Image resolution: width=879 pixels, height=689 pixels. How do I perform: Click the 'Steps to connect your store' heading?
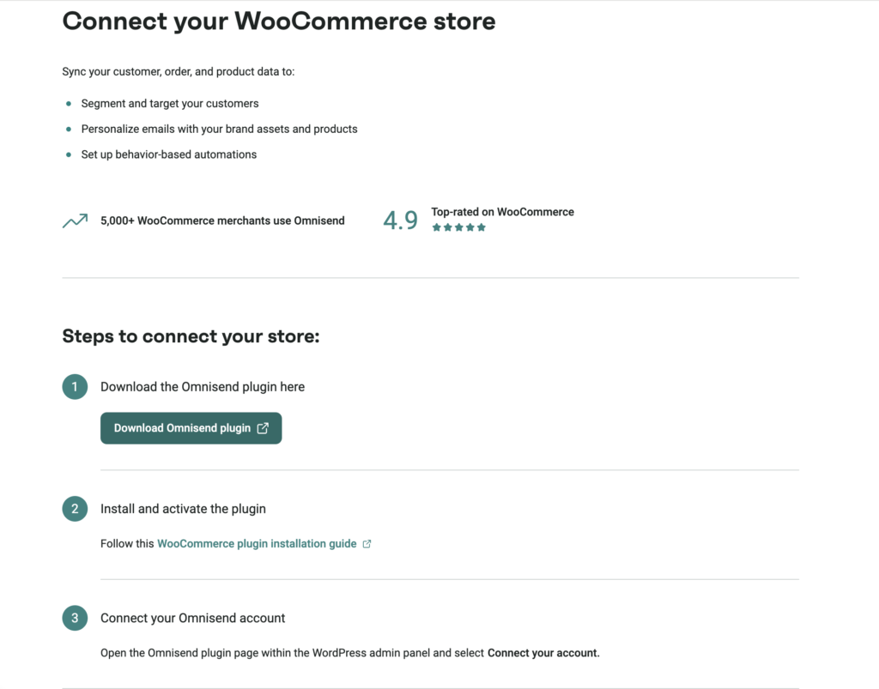191,335
